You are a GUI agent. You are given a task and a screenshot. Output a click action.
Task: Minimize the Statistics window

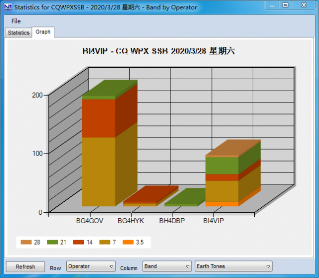click(272, 5)
